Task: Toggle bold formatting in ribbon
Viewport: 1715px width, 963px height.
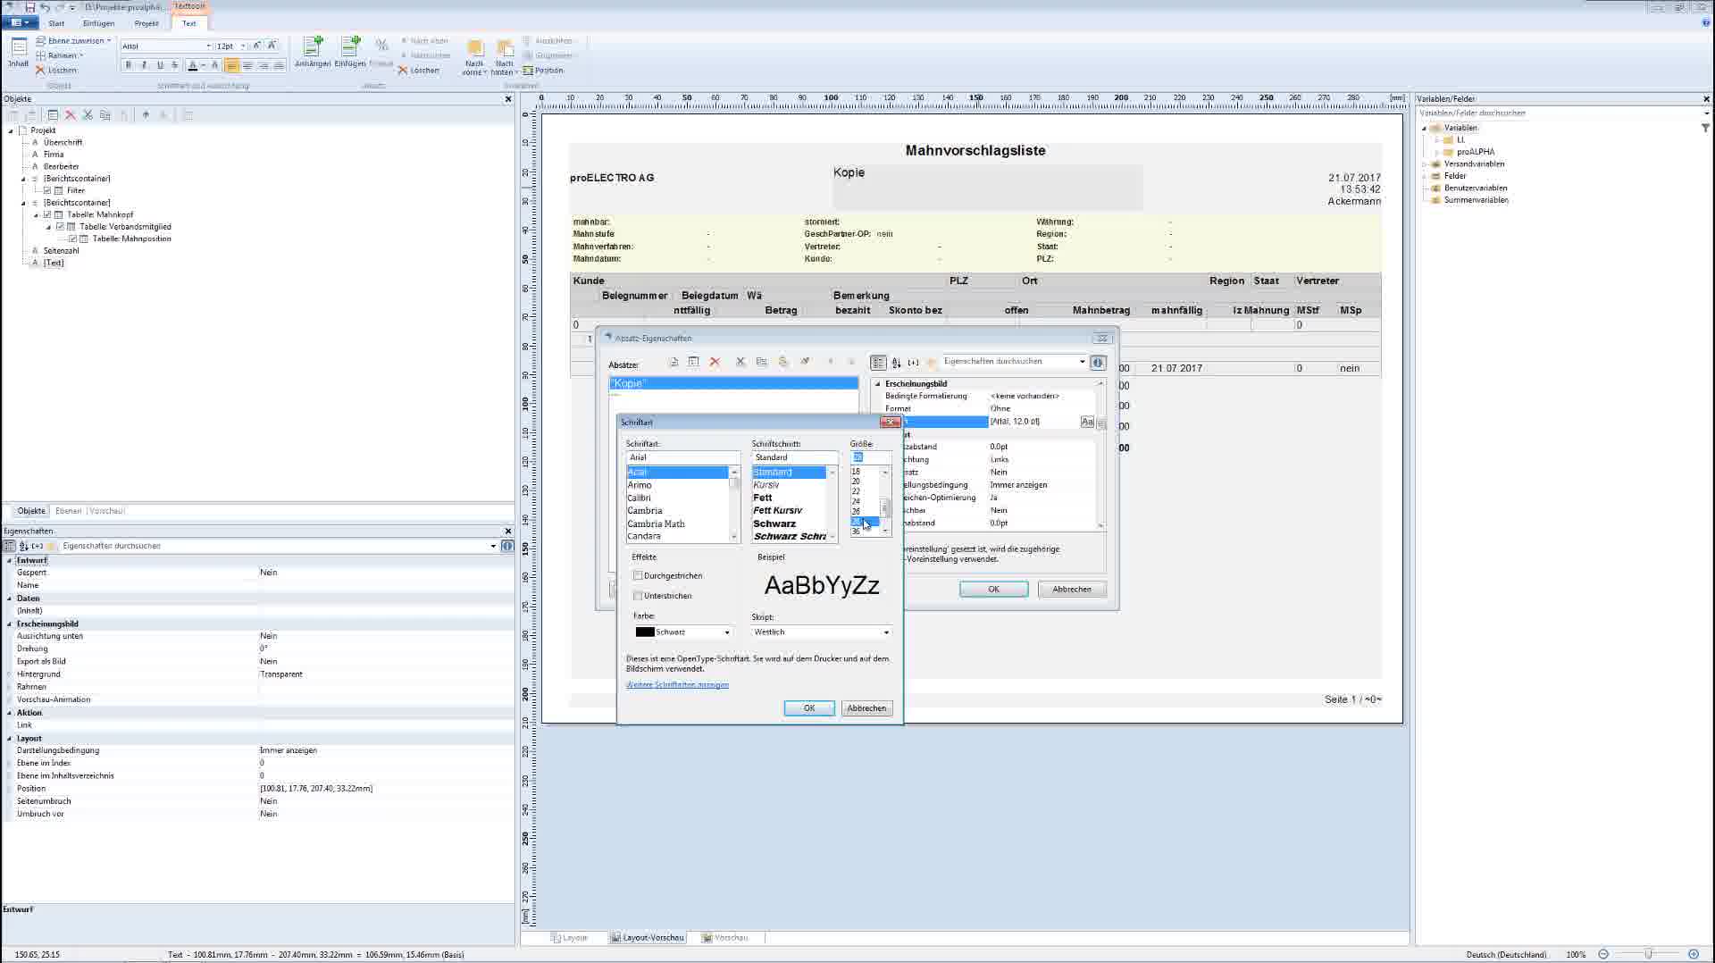Action: coord(129,65)
